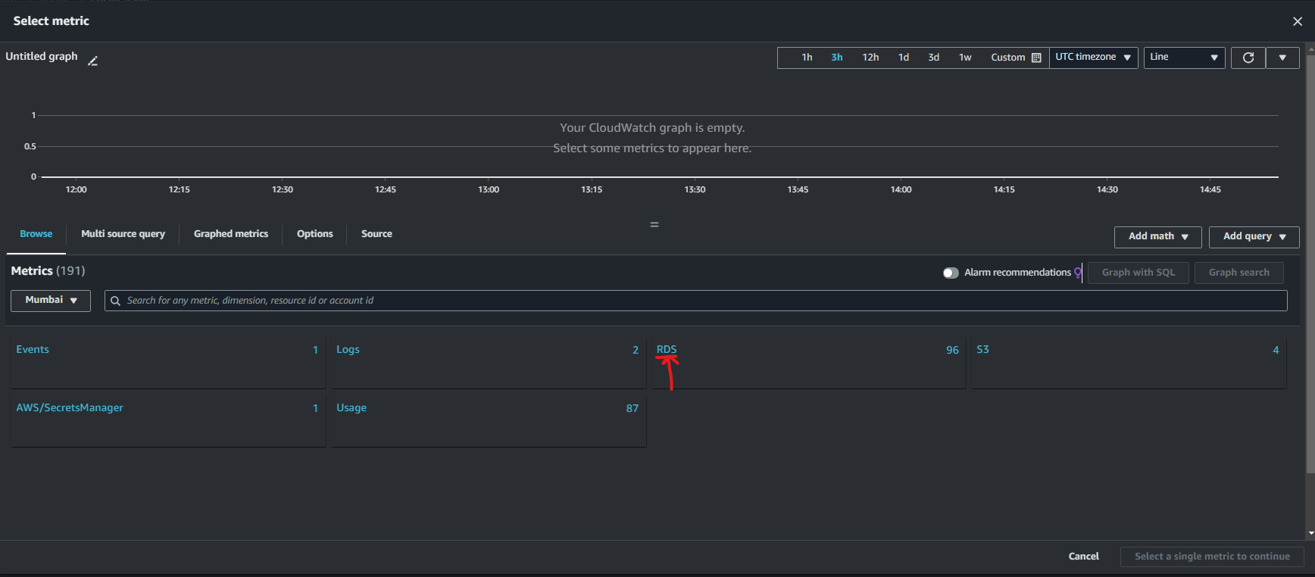Click the Metrics (191) heading
Image resolution: width=1315 pixels, height=577 pixels.
pyautogui.click(x=48, y=271)
